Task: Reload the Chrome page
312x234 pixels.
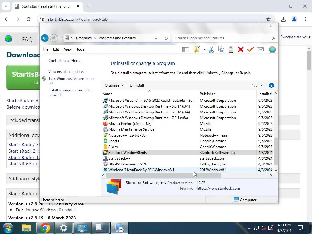Action: [x=29, y=19]
